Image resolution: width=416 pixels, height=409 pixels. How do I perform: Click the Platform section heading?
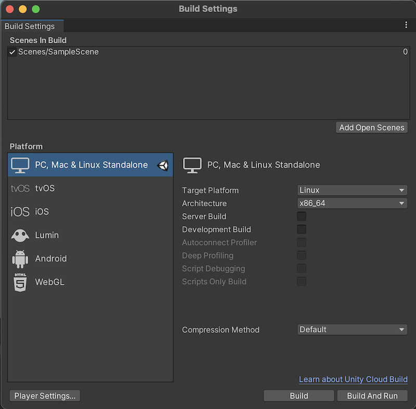[27, 147]
